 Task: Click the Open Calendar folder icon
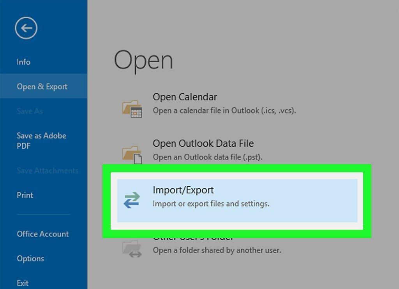coord(132,109)
